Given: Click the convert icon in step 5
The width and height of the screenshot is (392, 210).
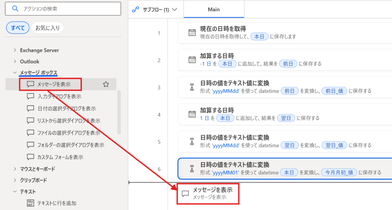Looking at the screenshot, I should pos(192,141).
